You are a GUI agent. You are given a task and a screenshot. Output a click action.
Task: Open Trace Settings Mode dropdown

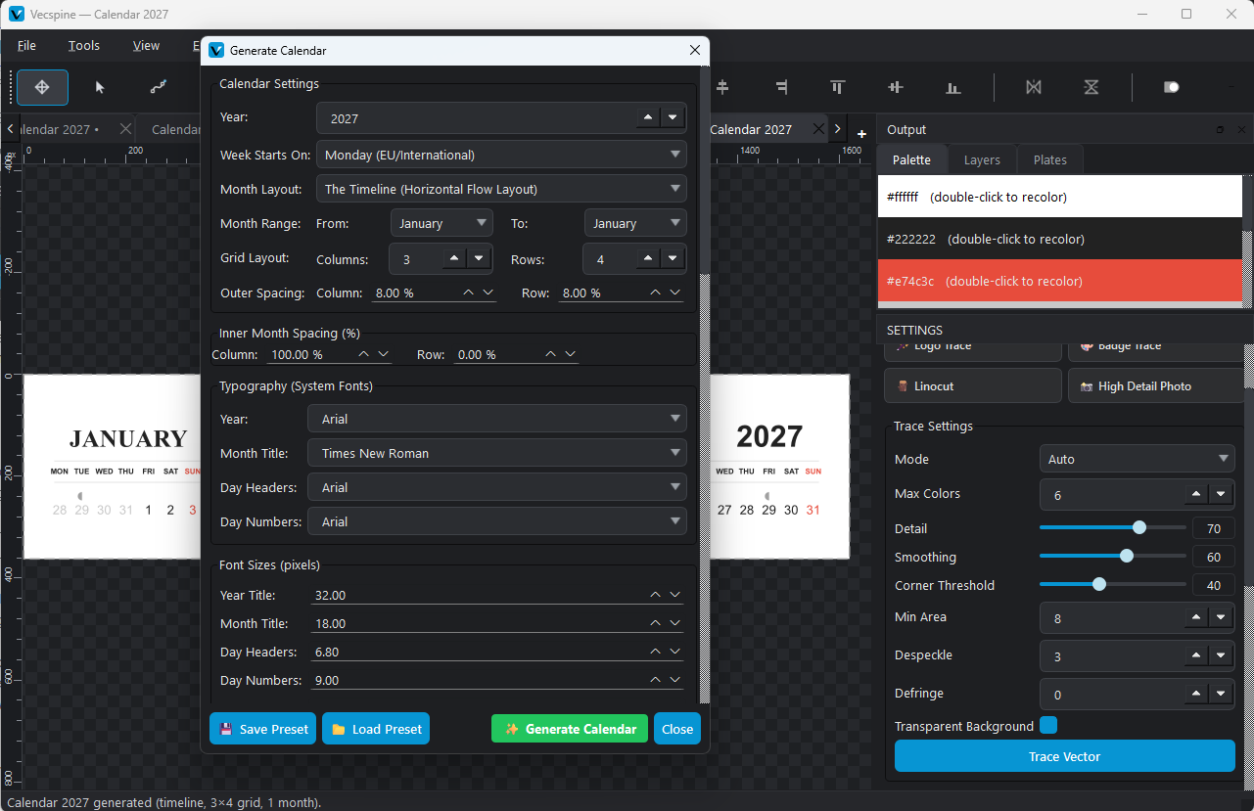coord(1137,459)
